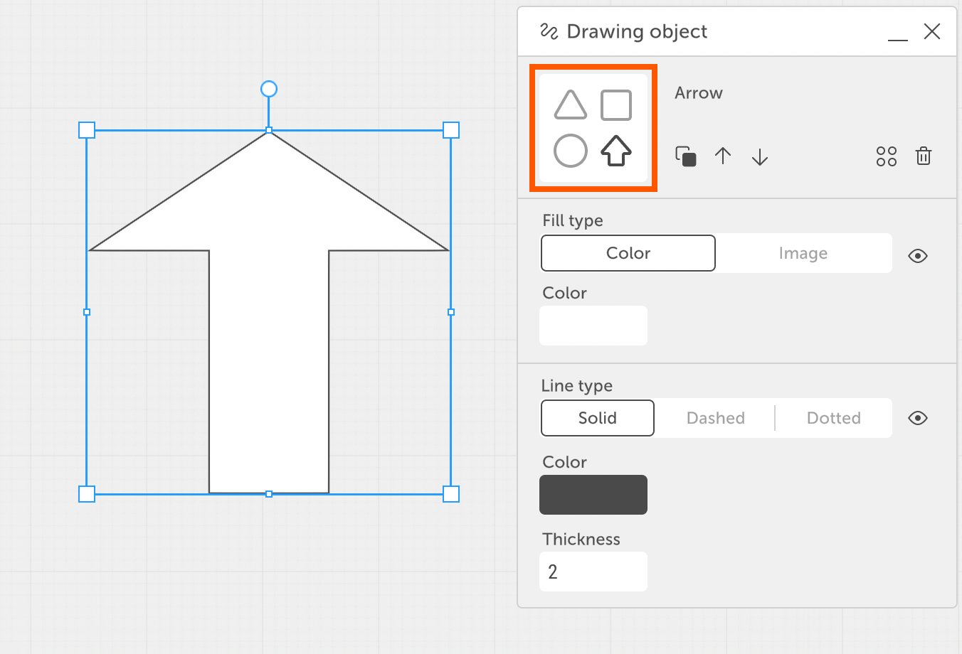Viewport: 962px width, 654px height.
Task: Set fill type to Image
Action: 803,253
